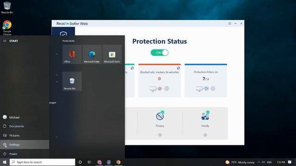Image resolution: width=296 pixels, height=166 pixels.
Task: Click the Blocked ads count value 0
Action: 160,79
